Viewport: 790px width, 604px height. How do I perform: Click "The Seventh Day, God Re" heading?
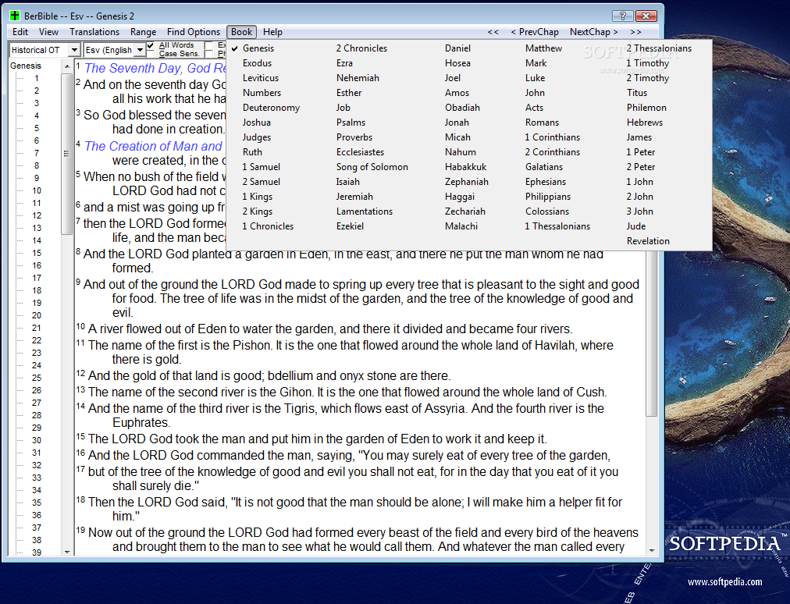click(x=155, y=68)
